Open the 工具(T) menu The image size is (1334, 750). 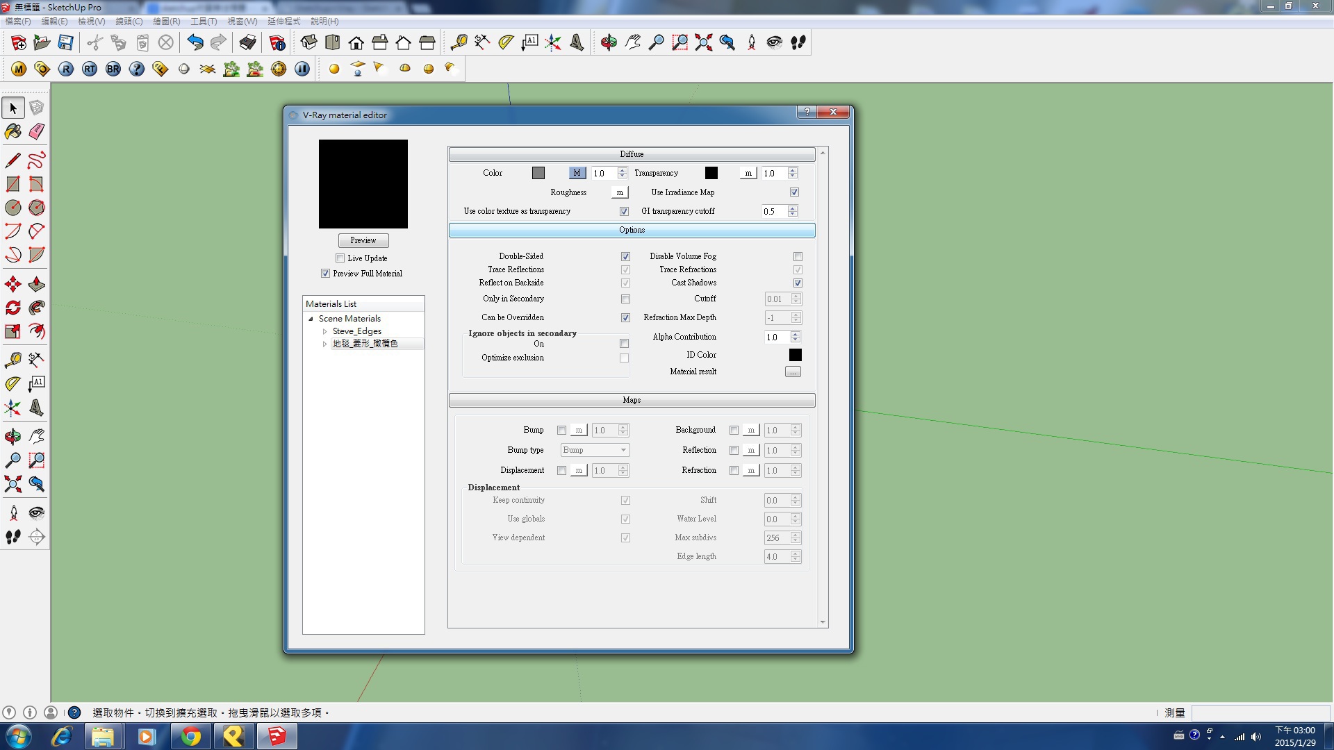tap(204, 22)
